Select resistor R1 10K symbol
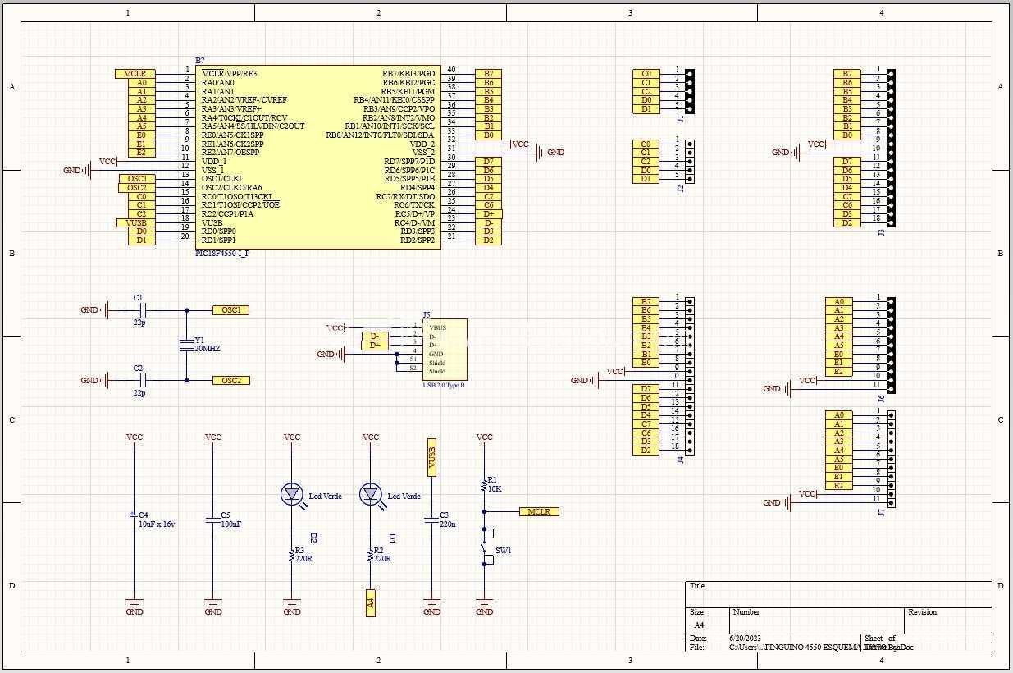 click(485, 484)
